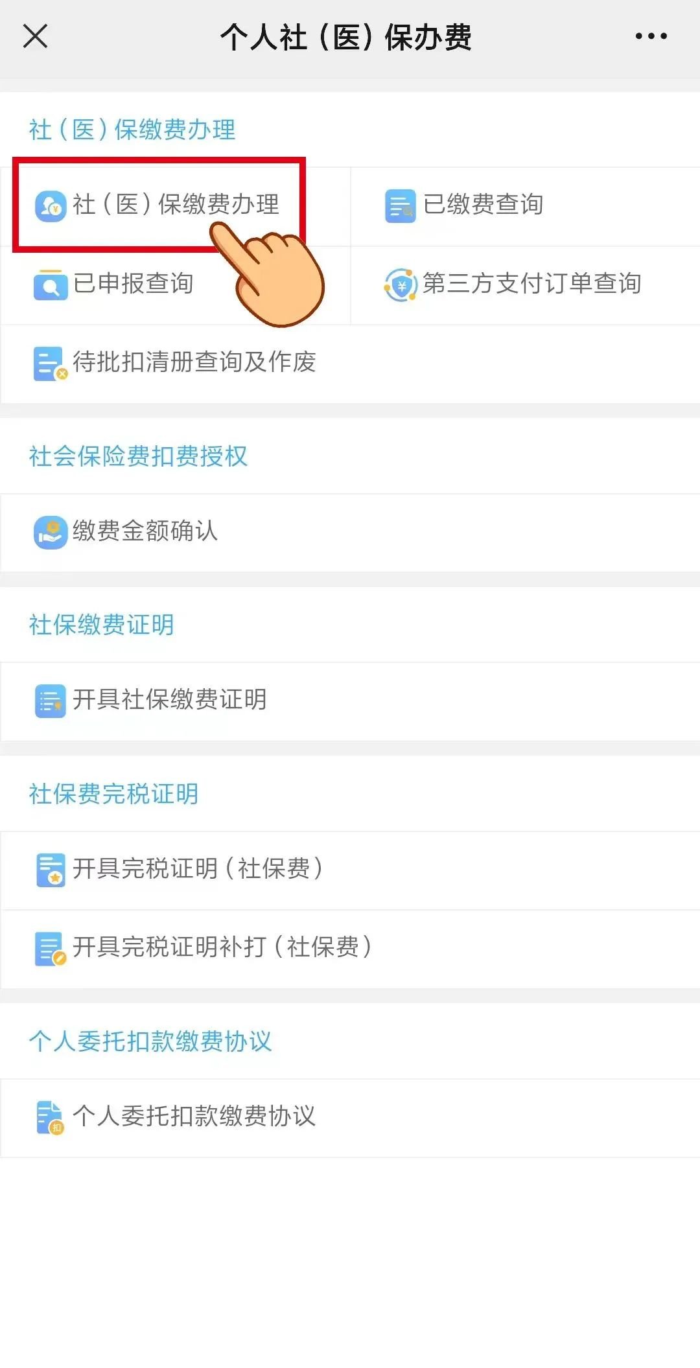Tap the 开具社保缴费证明 icon
This screenshot has width=700, height=1368.
point(51,701)
